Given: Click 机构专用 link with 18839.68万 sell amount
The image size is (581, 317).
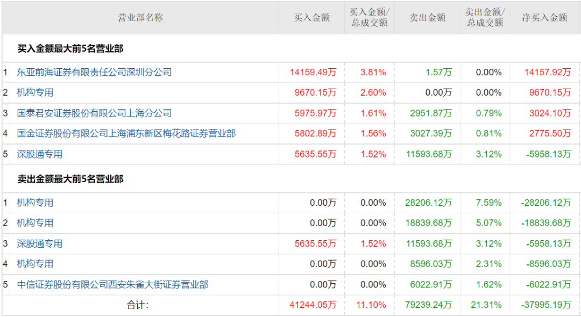Looking at the screenshot, I should coord(36,222).
